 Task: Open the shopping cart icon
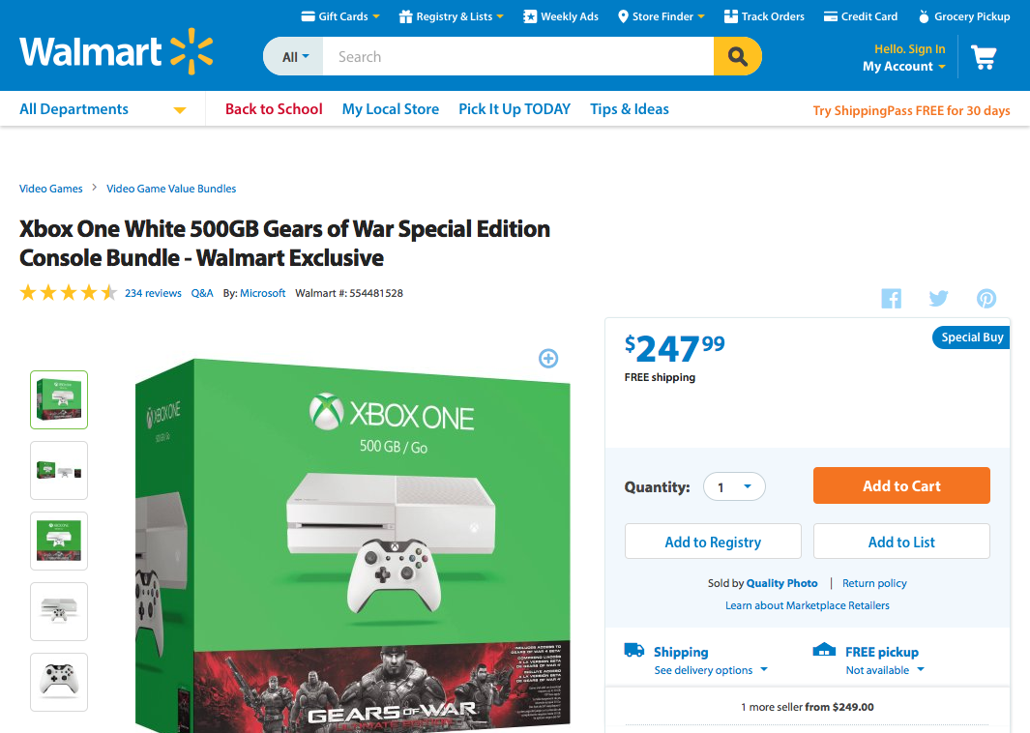[984, 58]
